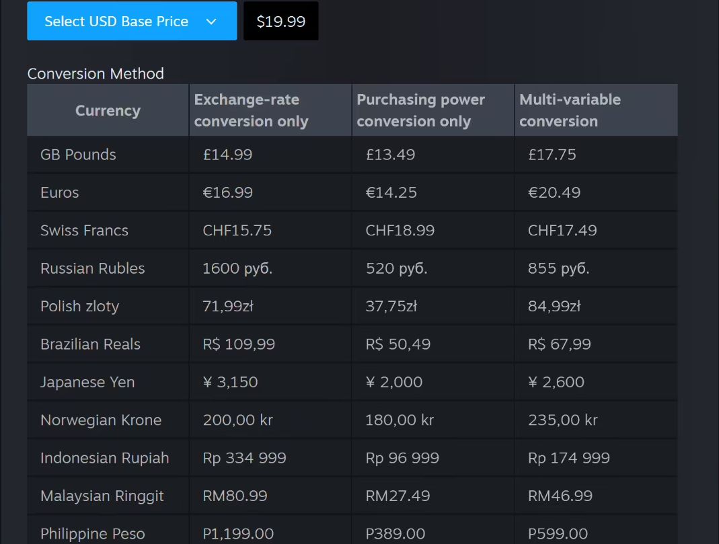Click the $19.99 base price box

[280, 21]
